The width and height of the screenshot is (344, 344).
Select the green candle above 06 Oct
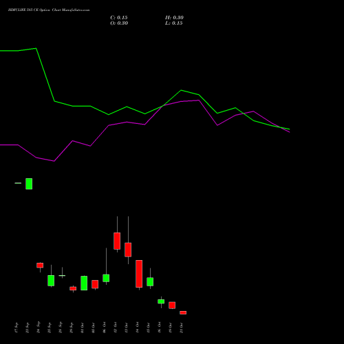click(106, 278)
